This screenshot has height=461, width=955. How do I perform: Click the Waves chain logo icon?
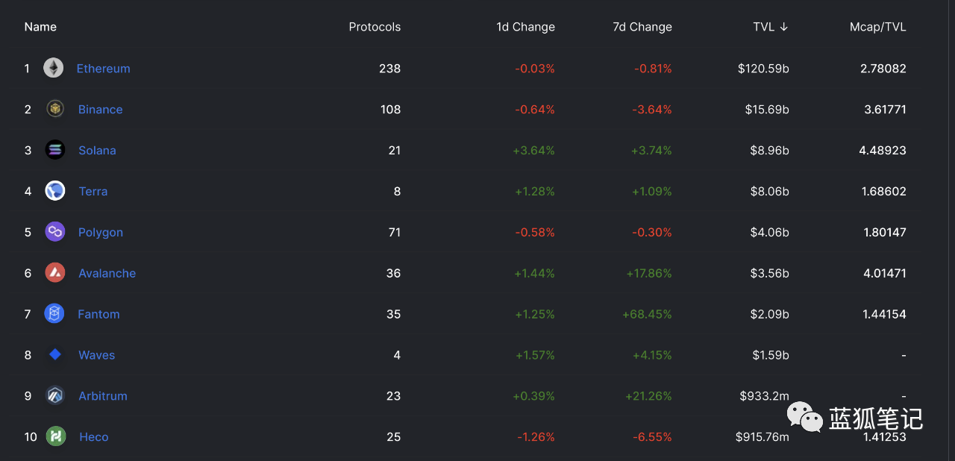(55, 355)
